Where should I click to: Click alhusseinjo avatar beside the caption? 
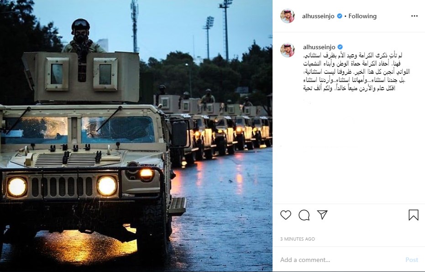[287, 50]
